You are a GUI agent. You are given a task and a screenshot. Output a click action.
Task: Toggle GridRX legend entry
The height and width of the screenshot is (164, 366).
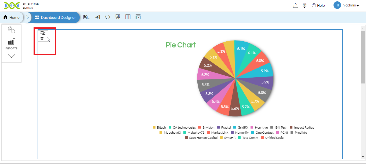(x=241, y=127)
